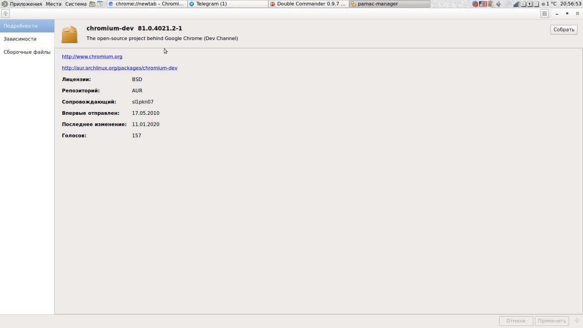Click the Сопровождающий: label
Viewport: 583px width, 328px height.
tap(89, 102)
